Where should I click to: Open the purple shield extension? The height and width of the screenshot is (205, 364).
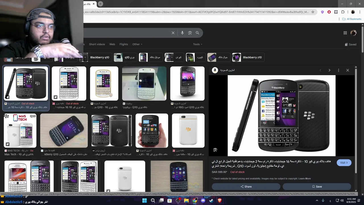click(x=322, y=12)
